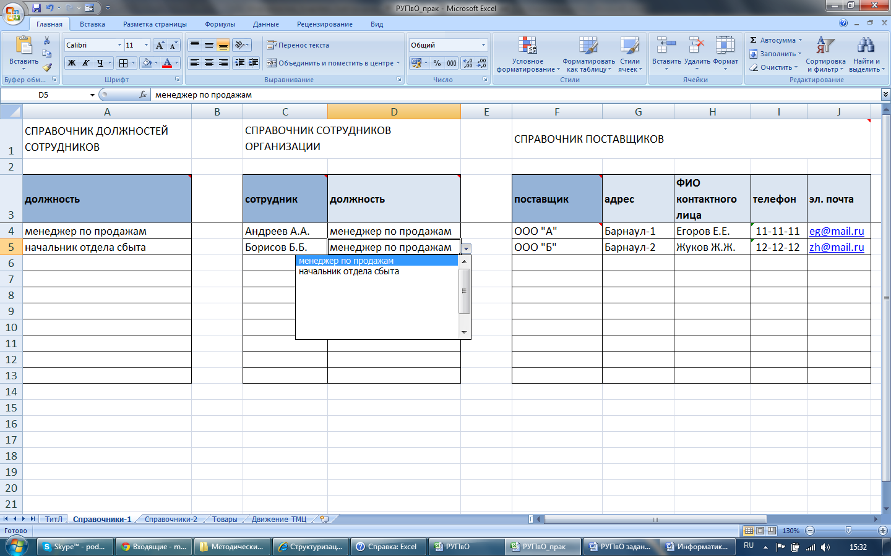Open the font name Calibri dropdown

coord(119,45)
